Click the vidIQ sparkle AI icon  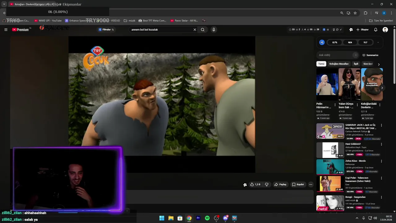coord(341,30)
